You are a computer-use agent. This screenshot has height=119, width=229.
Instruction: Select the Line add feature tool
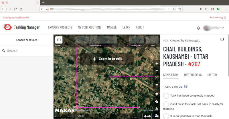click(96, 40)
